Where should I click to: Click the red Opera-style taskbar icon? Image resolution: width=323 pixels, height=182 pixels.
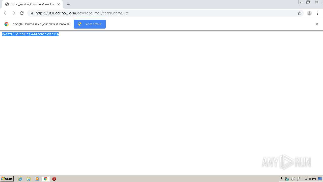54,179
